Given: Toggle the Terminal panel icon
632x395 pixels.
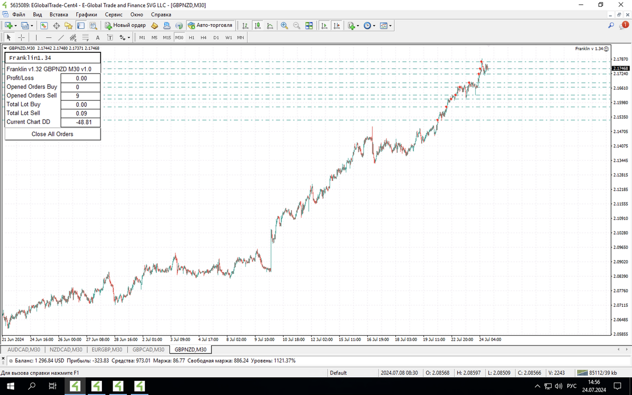Looking at the screenshot, I should [81, 25].
